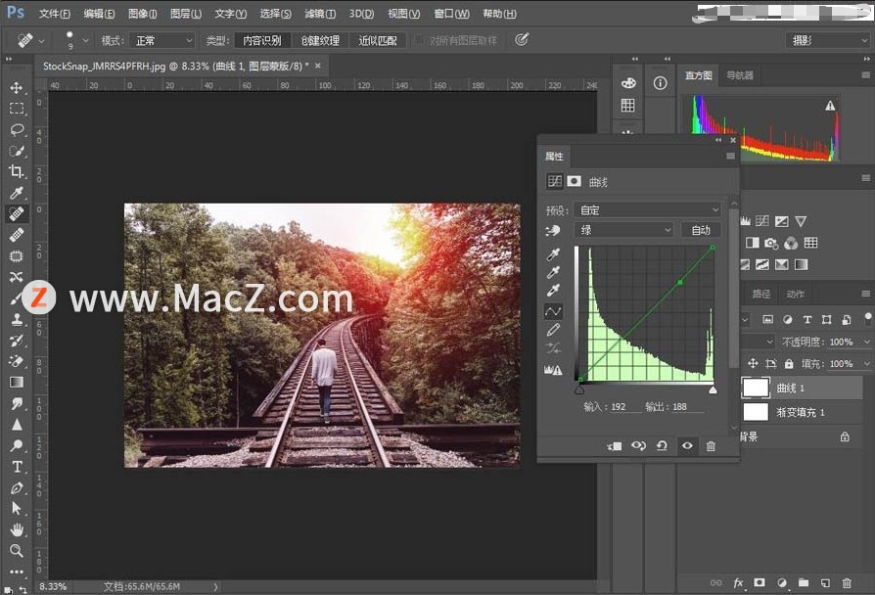Select the Zoom tool

17,551
